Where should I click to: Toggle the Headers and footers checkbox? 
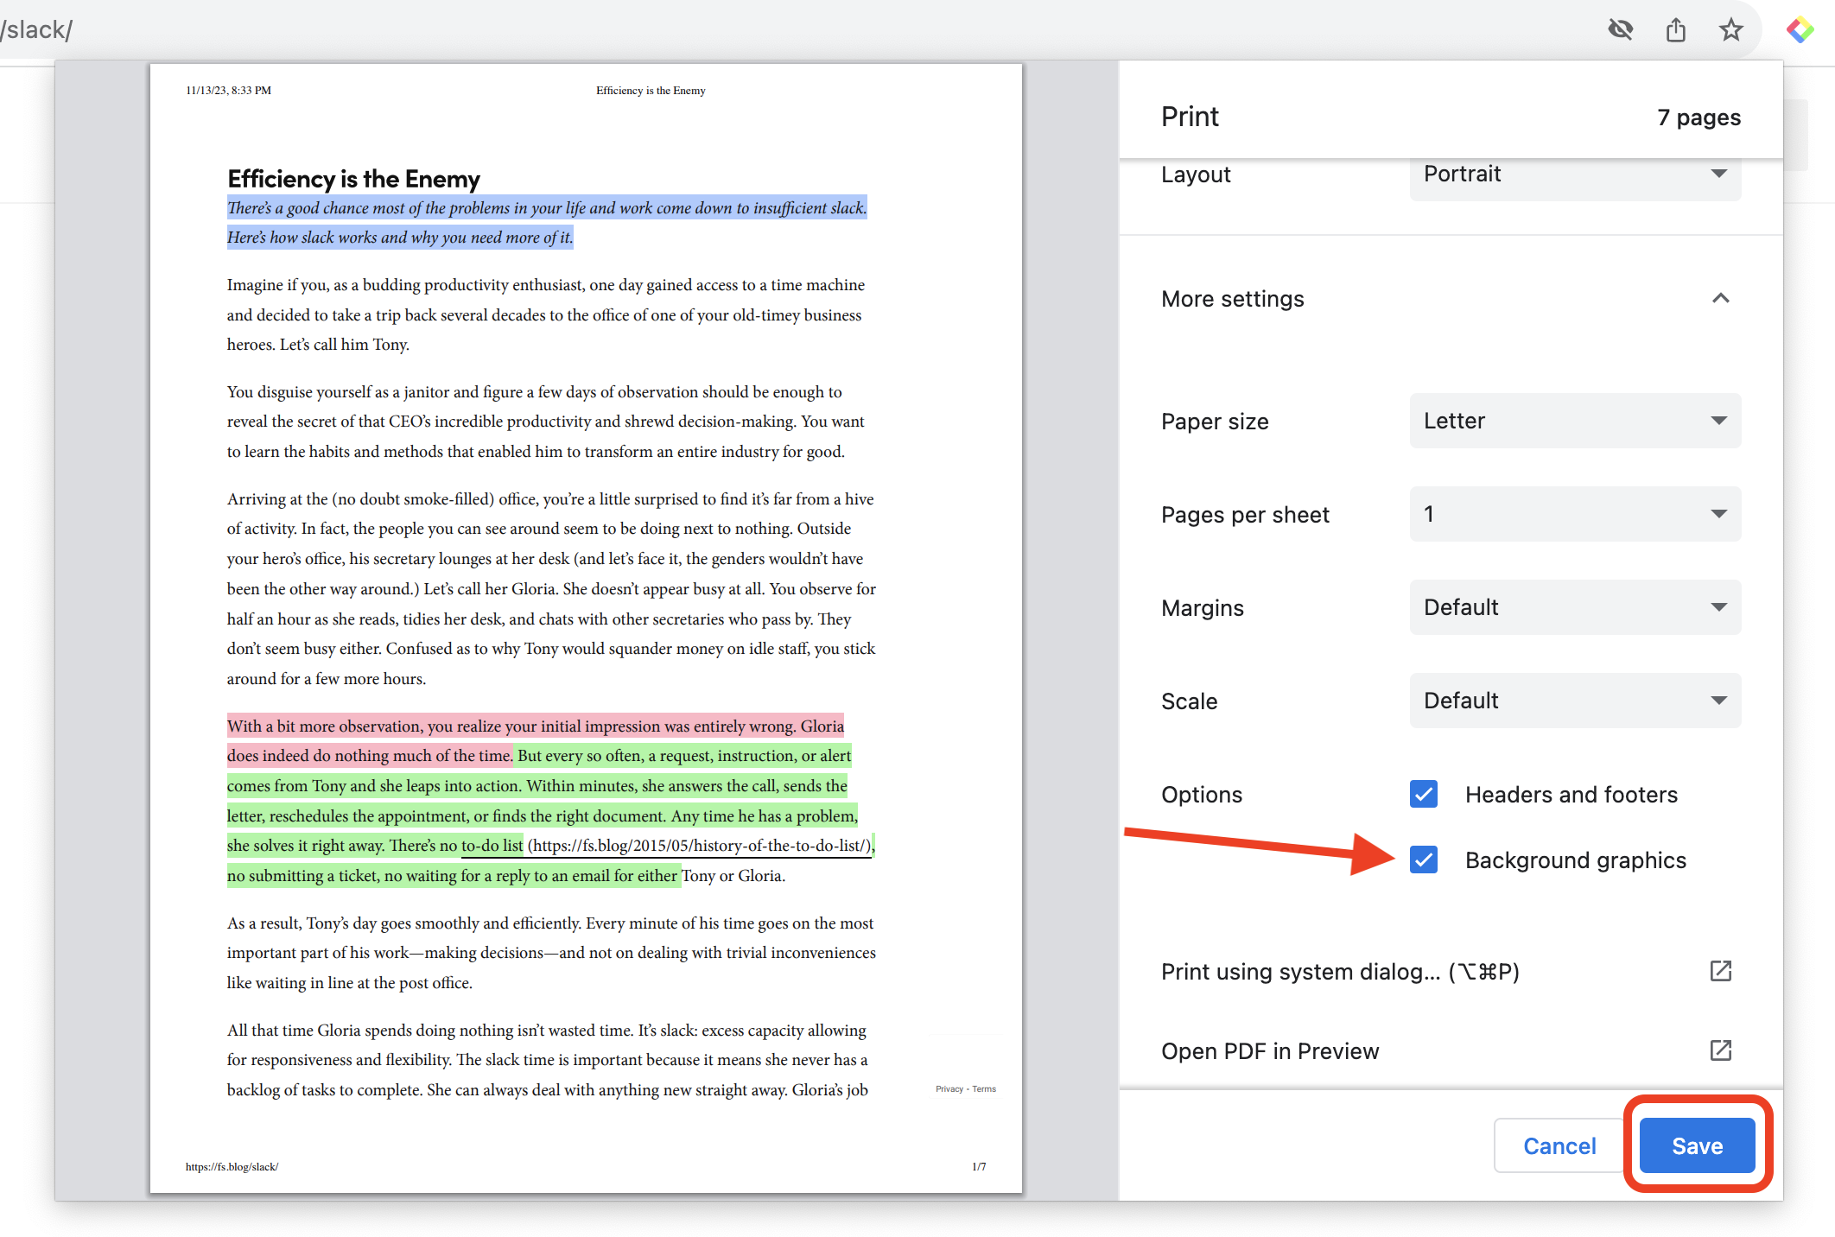(x=1423, y=794)
